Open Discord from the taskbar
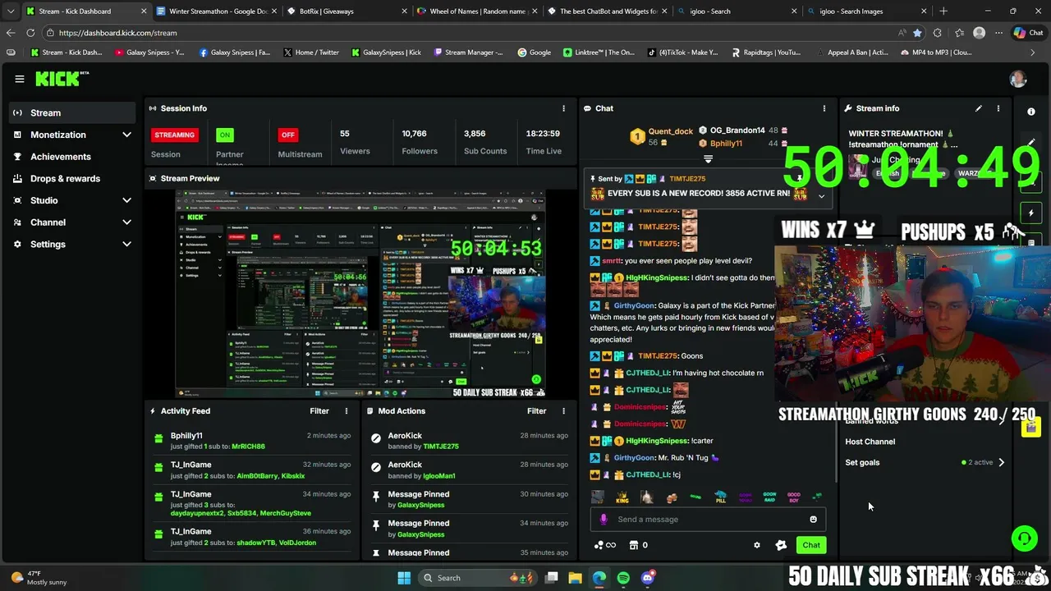 (x=648, y=578)
